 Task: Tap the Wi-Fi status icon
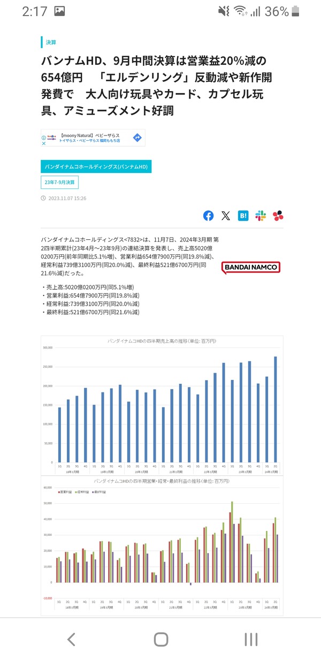tap(241, 11)
